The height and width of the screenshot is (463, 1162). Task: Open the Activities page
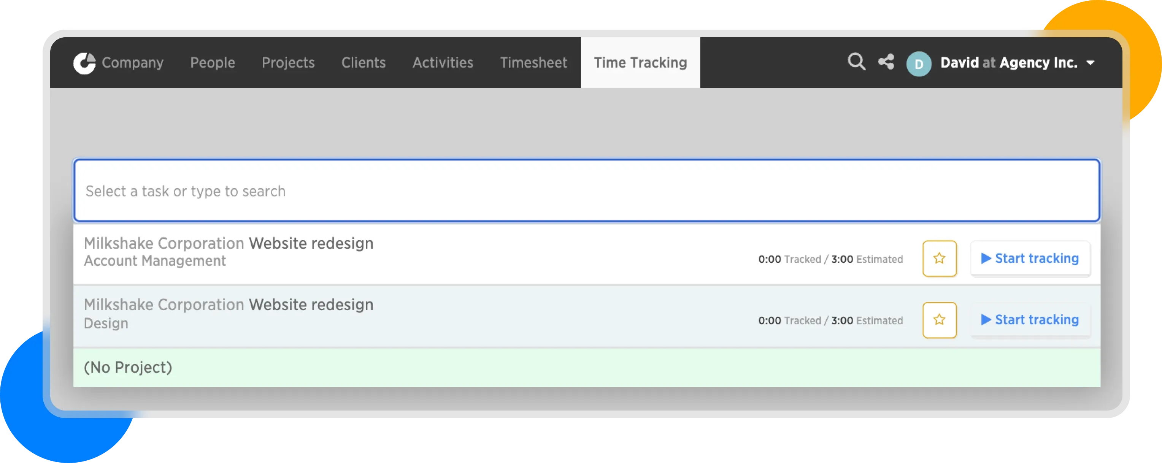(x=443, y=63)
